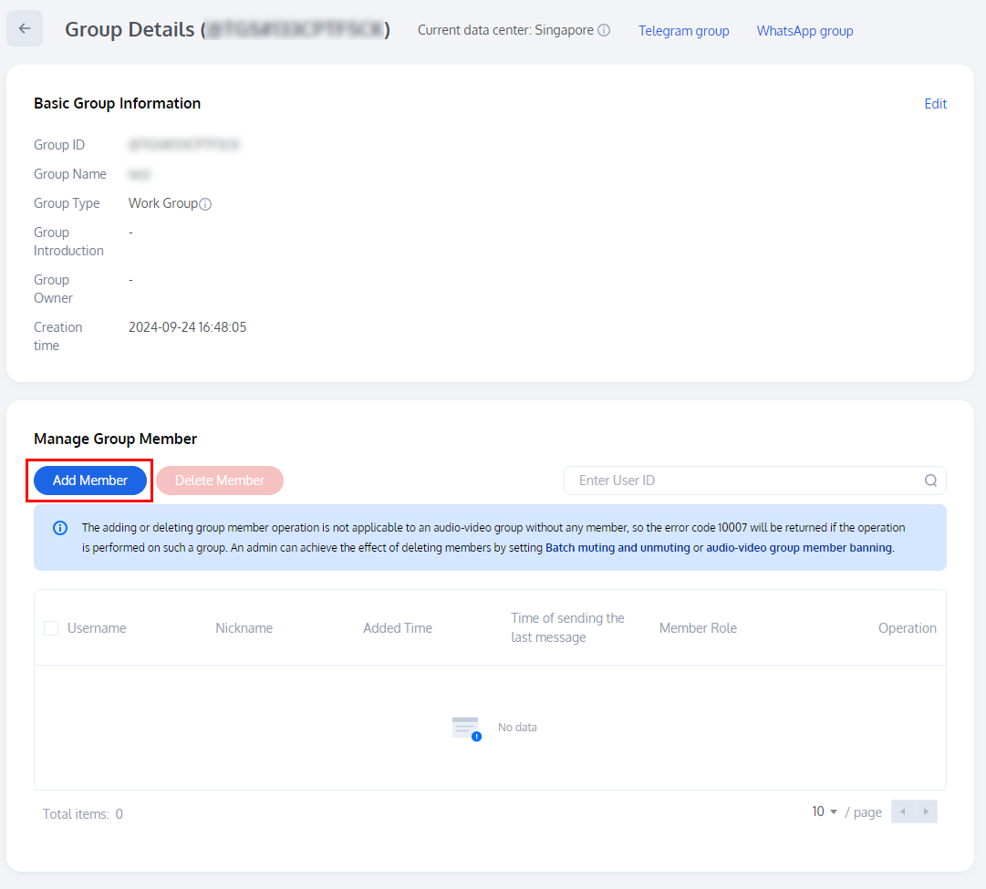Screen dimensions: 986x889
Task: Click the No data placeholder icon
Action: click(x=466, y=728)
